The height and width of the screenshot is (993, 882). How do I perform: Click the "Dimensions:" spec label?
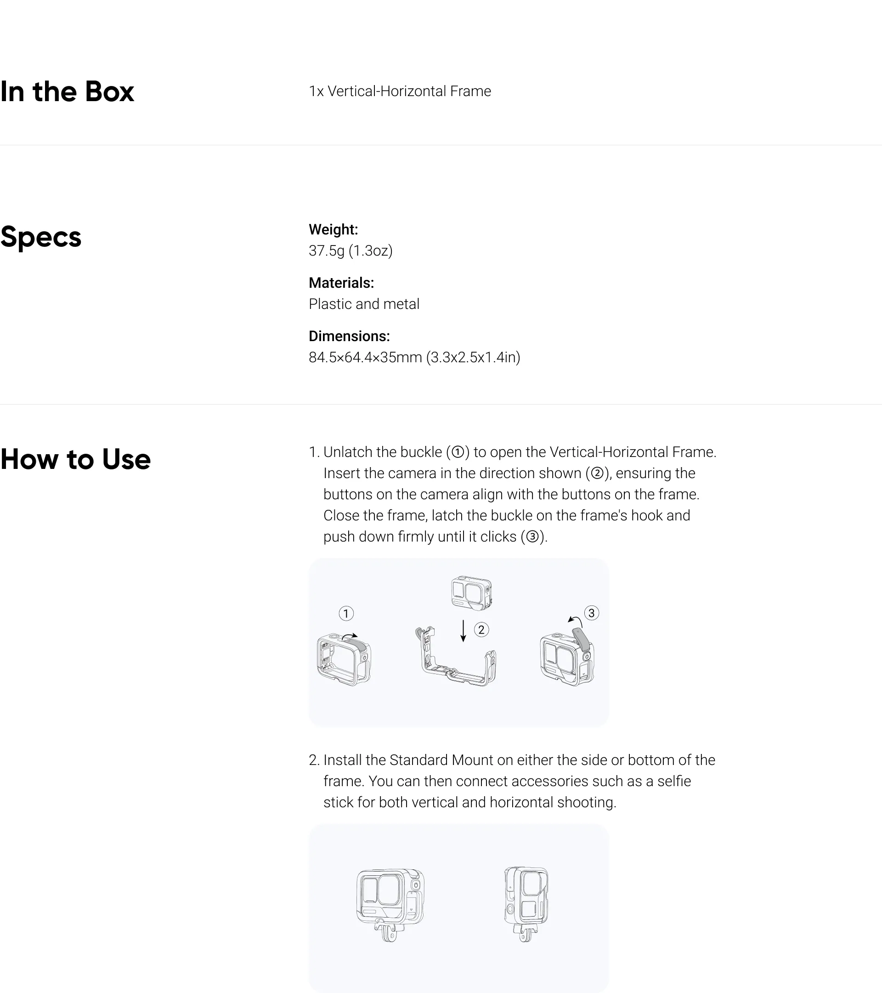[350, 336]
